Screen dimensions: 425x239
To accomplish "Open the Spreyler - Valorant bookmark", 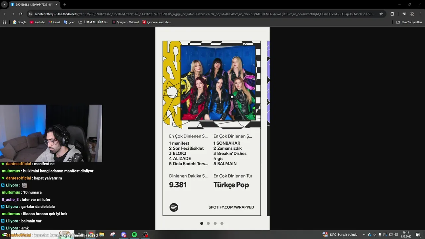I will (126, 22).
